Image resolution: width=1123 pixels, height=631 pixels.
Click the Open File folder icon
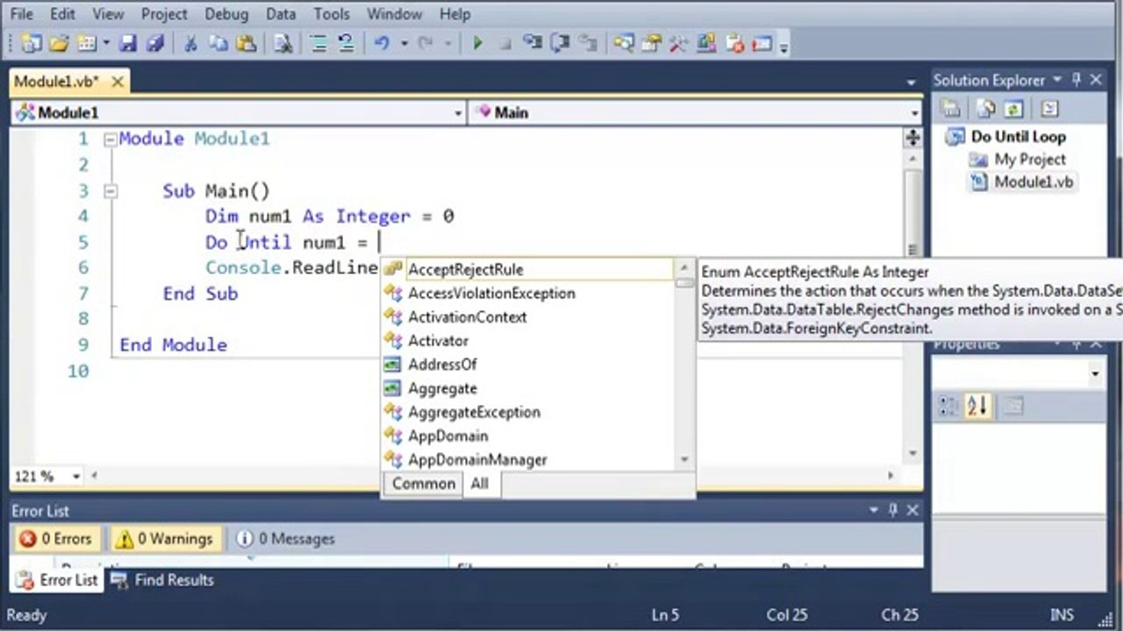click(x=59, y=43)
